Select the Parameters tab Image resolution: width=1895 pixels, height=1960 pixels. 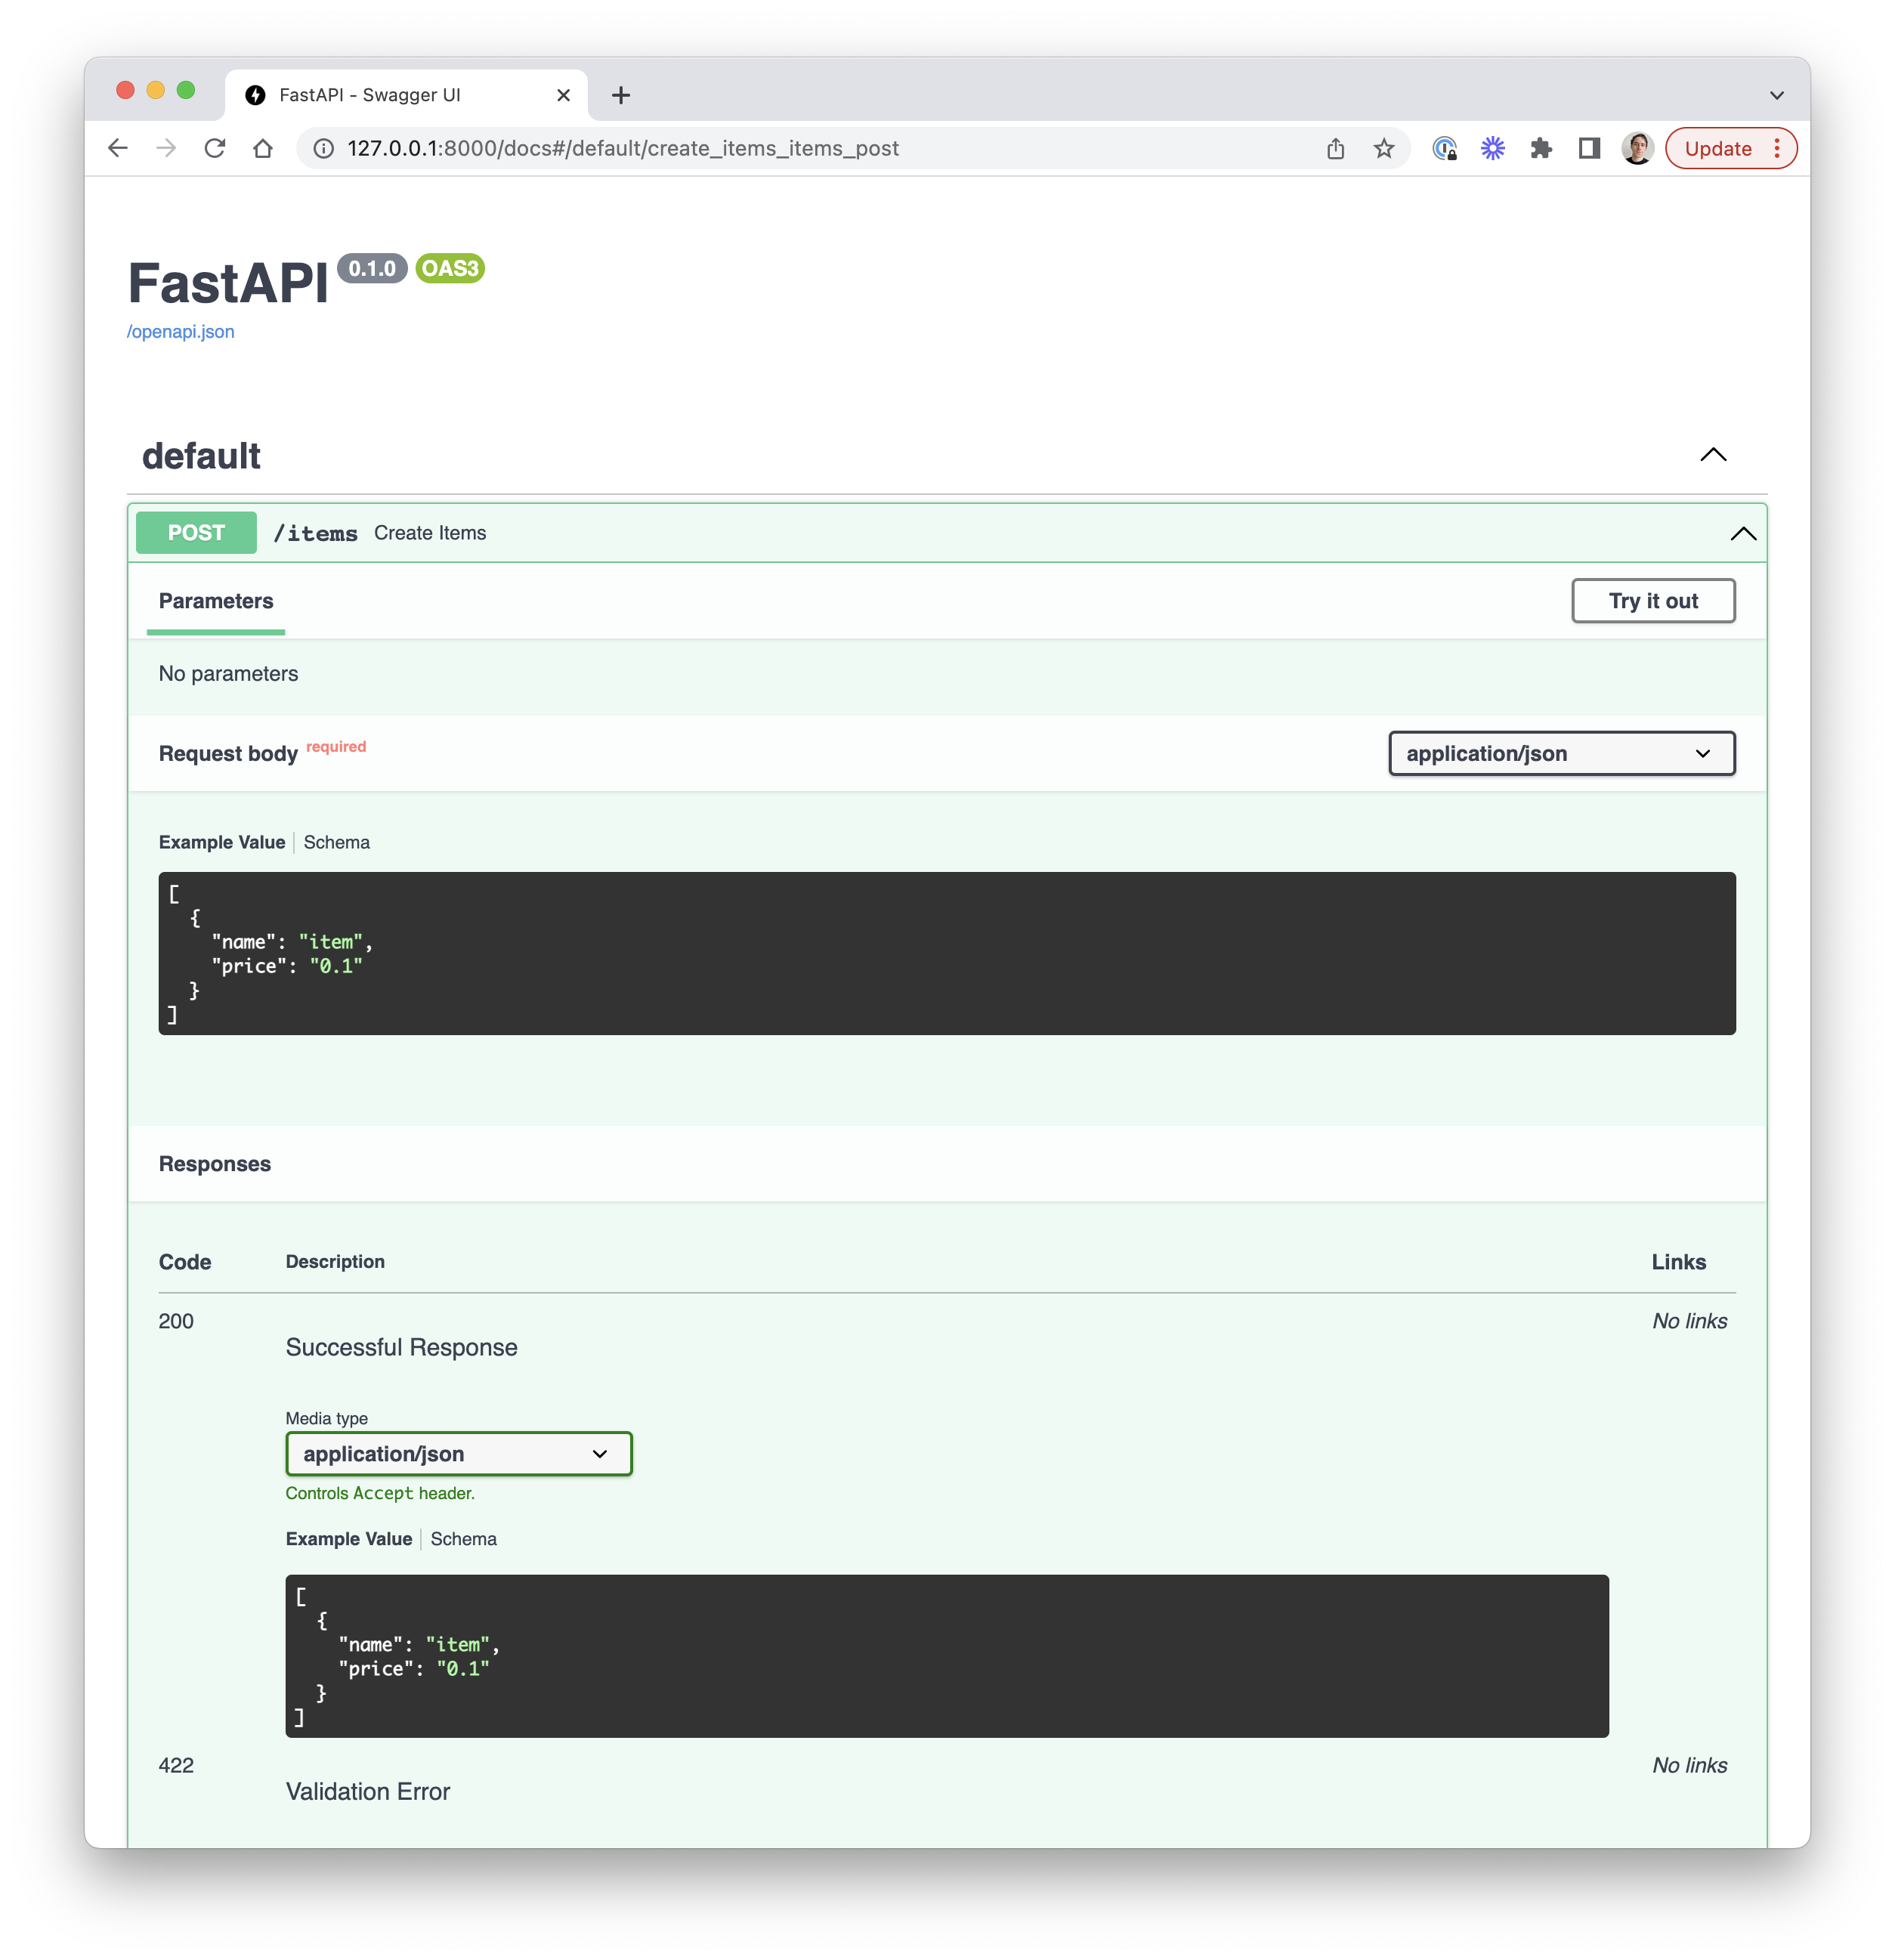pos(215,601)
